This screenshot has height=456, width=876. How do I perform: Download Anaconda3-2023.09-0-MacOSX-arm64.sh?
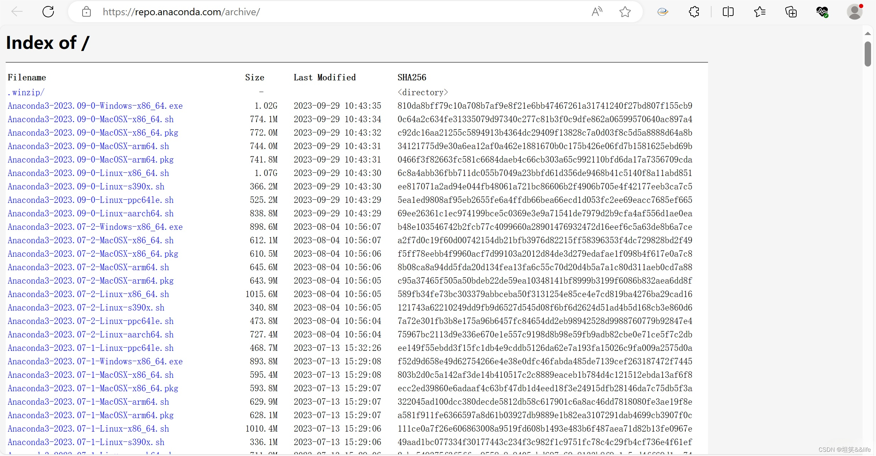88,146
